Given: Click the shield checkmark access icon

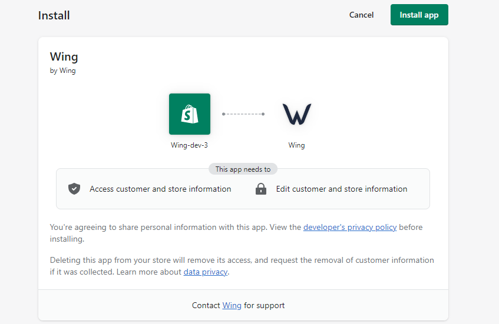Looking at the screenshot, I should pyautogui.click(x=74, y=189).
